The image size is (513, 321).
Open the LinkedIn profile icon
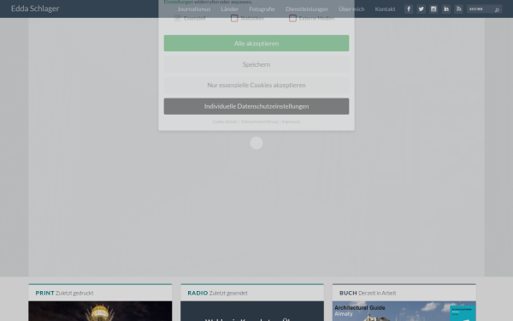point(446,9)
